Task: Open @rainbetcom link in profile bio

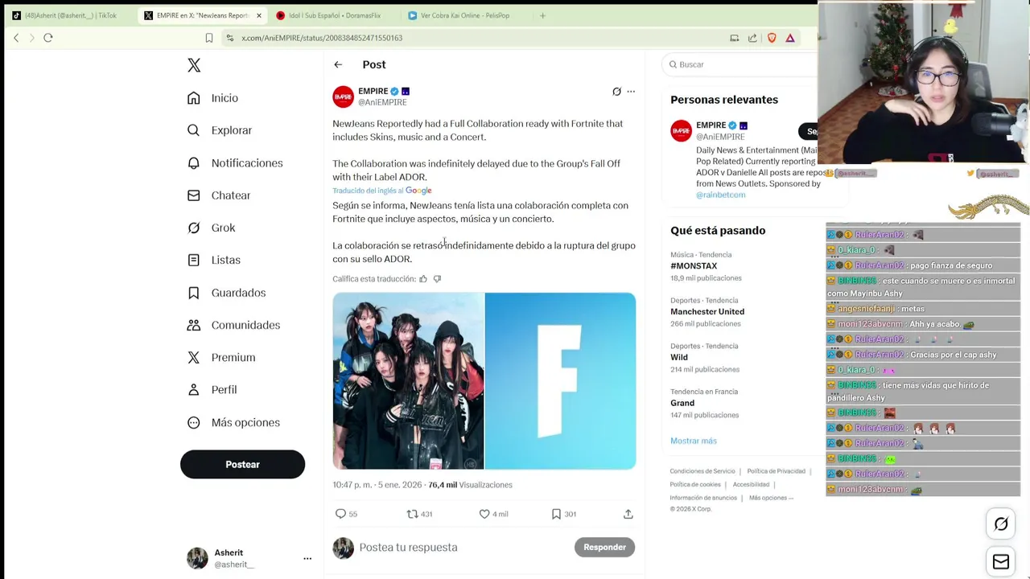Action: click(721, 195)
